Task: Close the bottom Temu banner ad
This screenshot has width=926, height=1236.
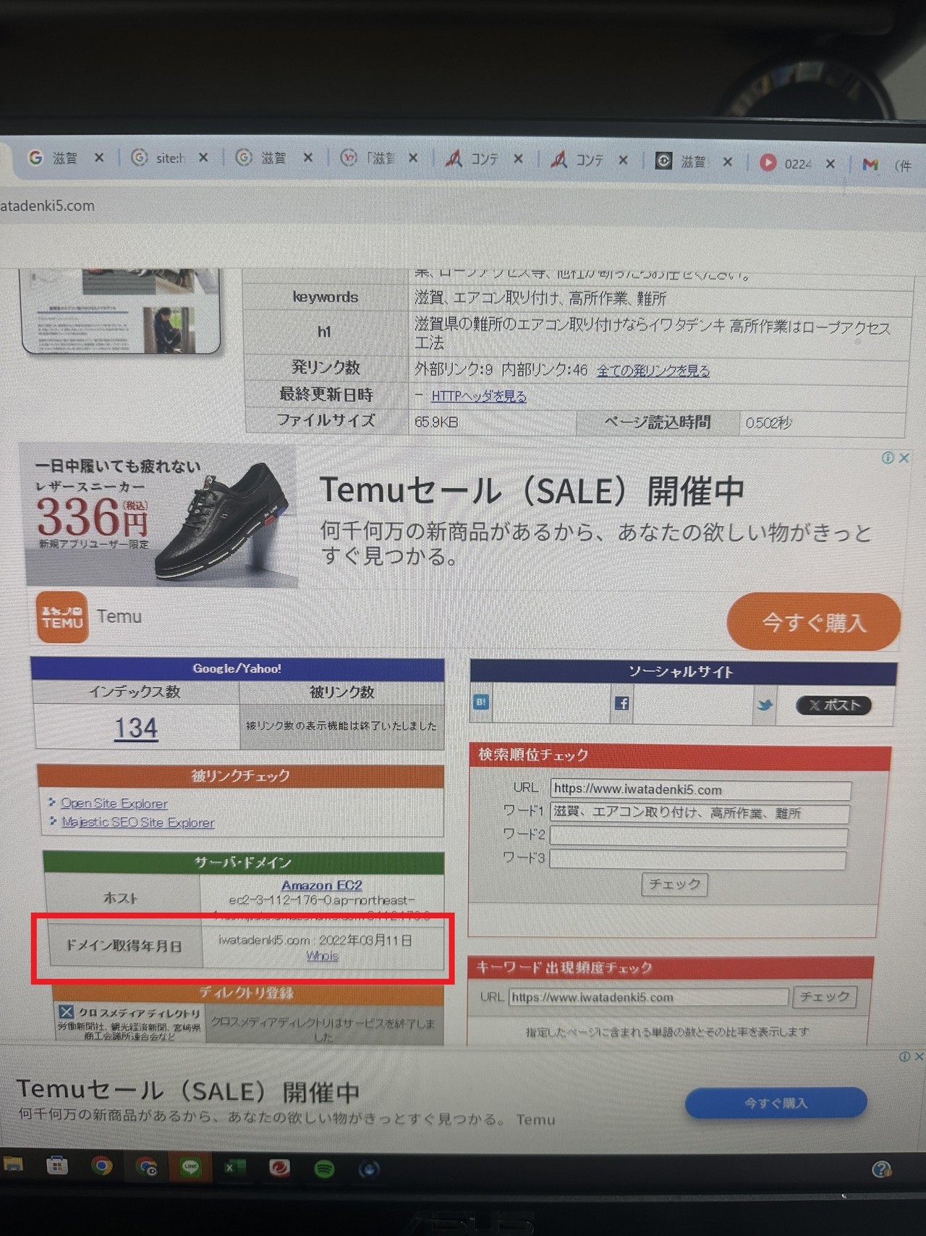Action: [x=919, y=1056]
